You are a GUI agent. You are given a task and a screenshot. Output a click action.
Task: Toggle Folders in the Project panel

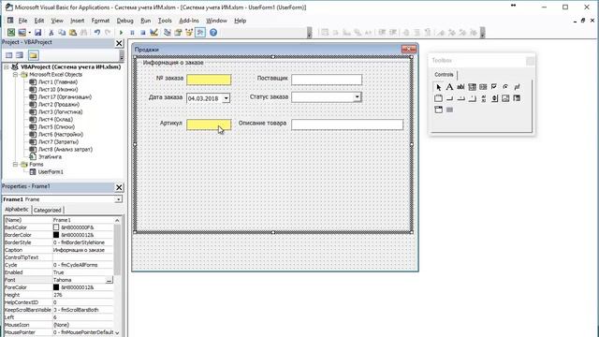(34, 55)
